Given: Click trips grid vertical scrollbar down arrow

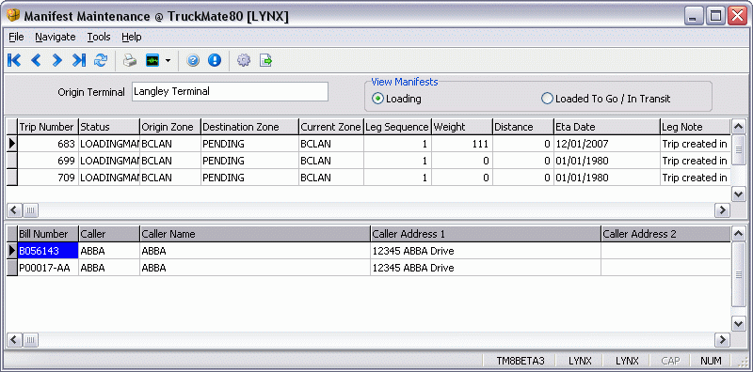Looking at the screenshot, I should pos(739,194).
